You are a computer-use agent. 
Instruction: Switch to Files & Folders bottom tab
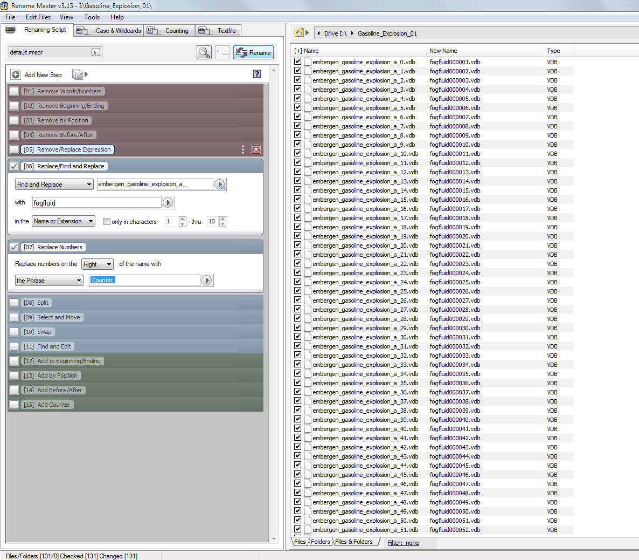coord(354,542)
